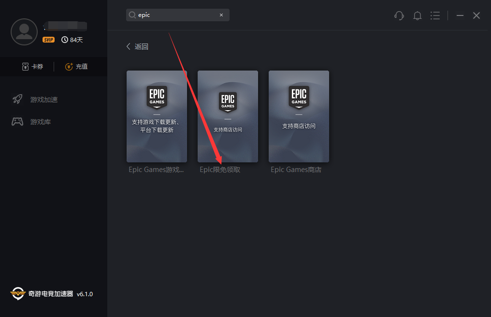The image size is (491, 317).
Task: Expand the list menu icon at top right
Action: pos(435,15)
